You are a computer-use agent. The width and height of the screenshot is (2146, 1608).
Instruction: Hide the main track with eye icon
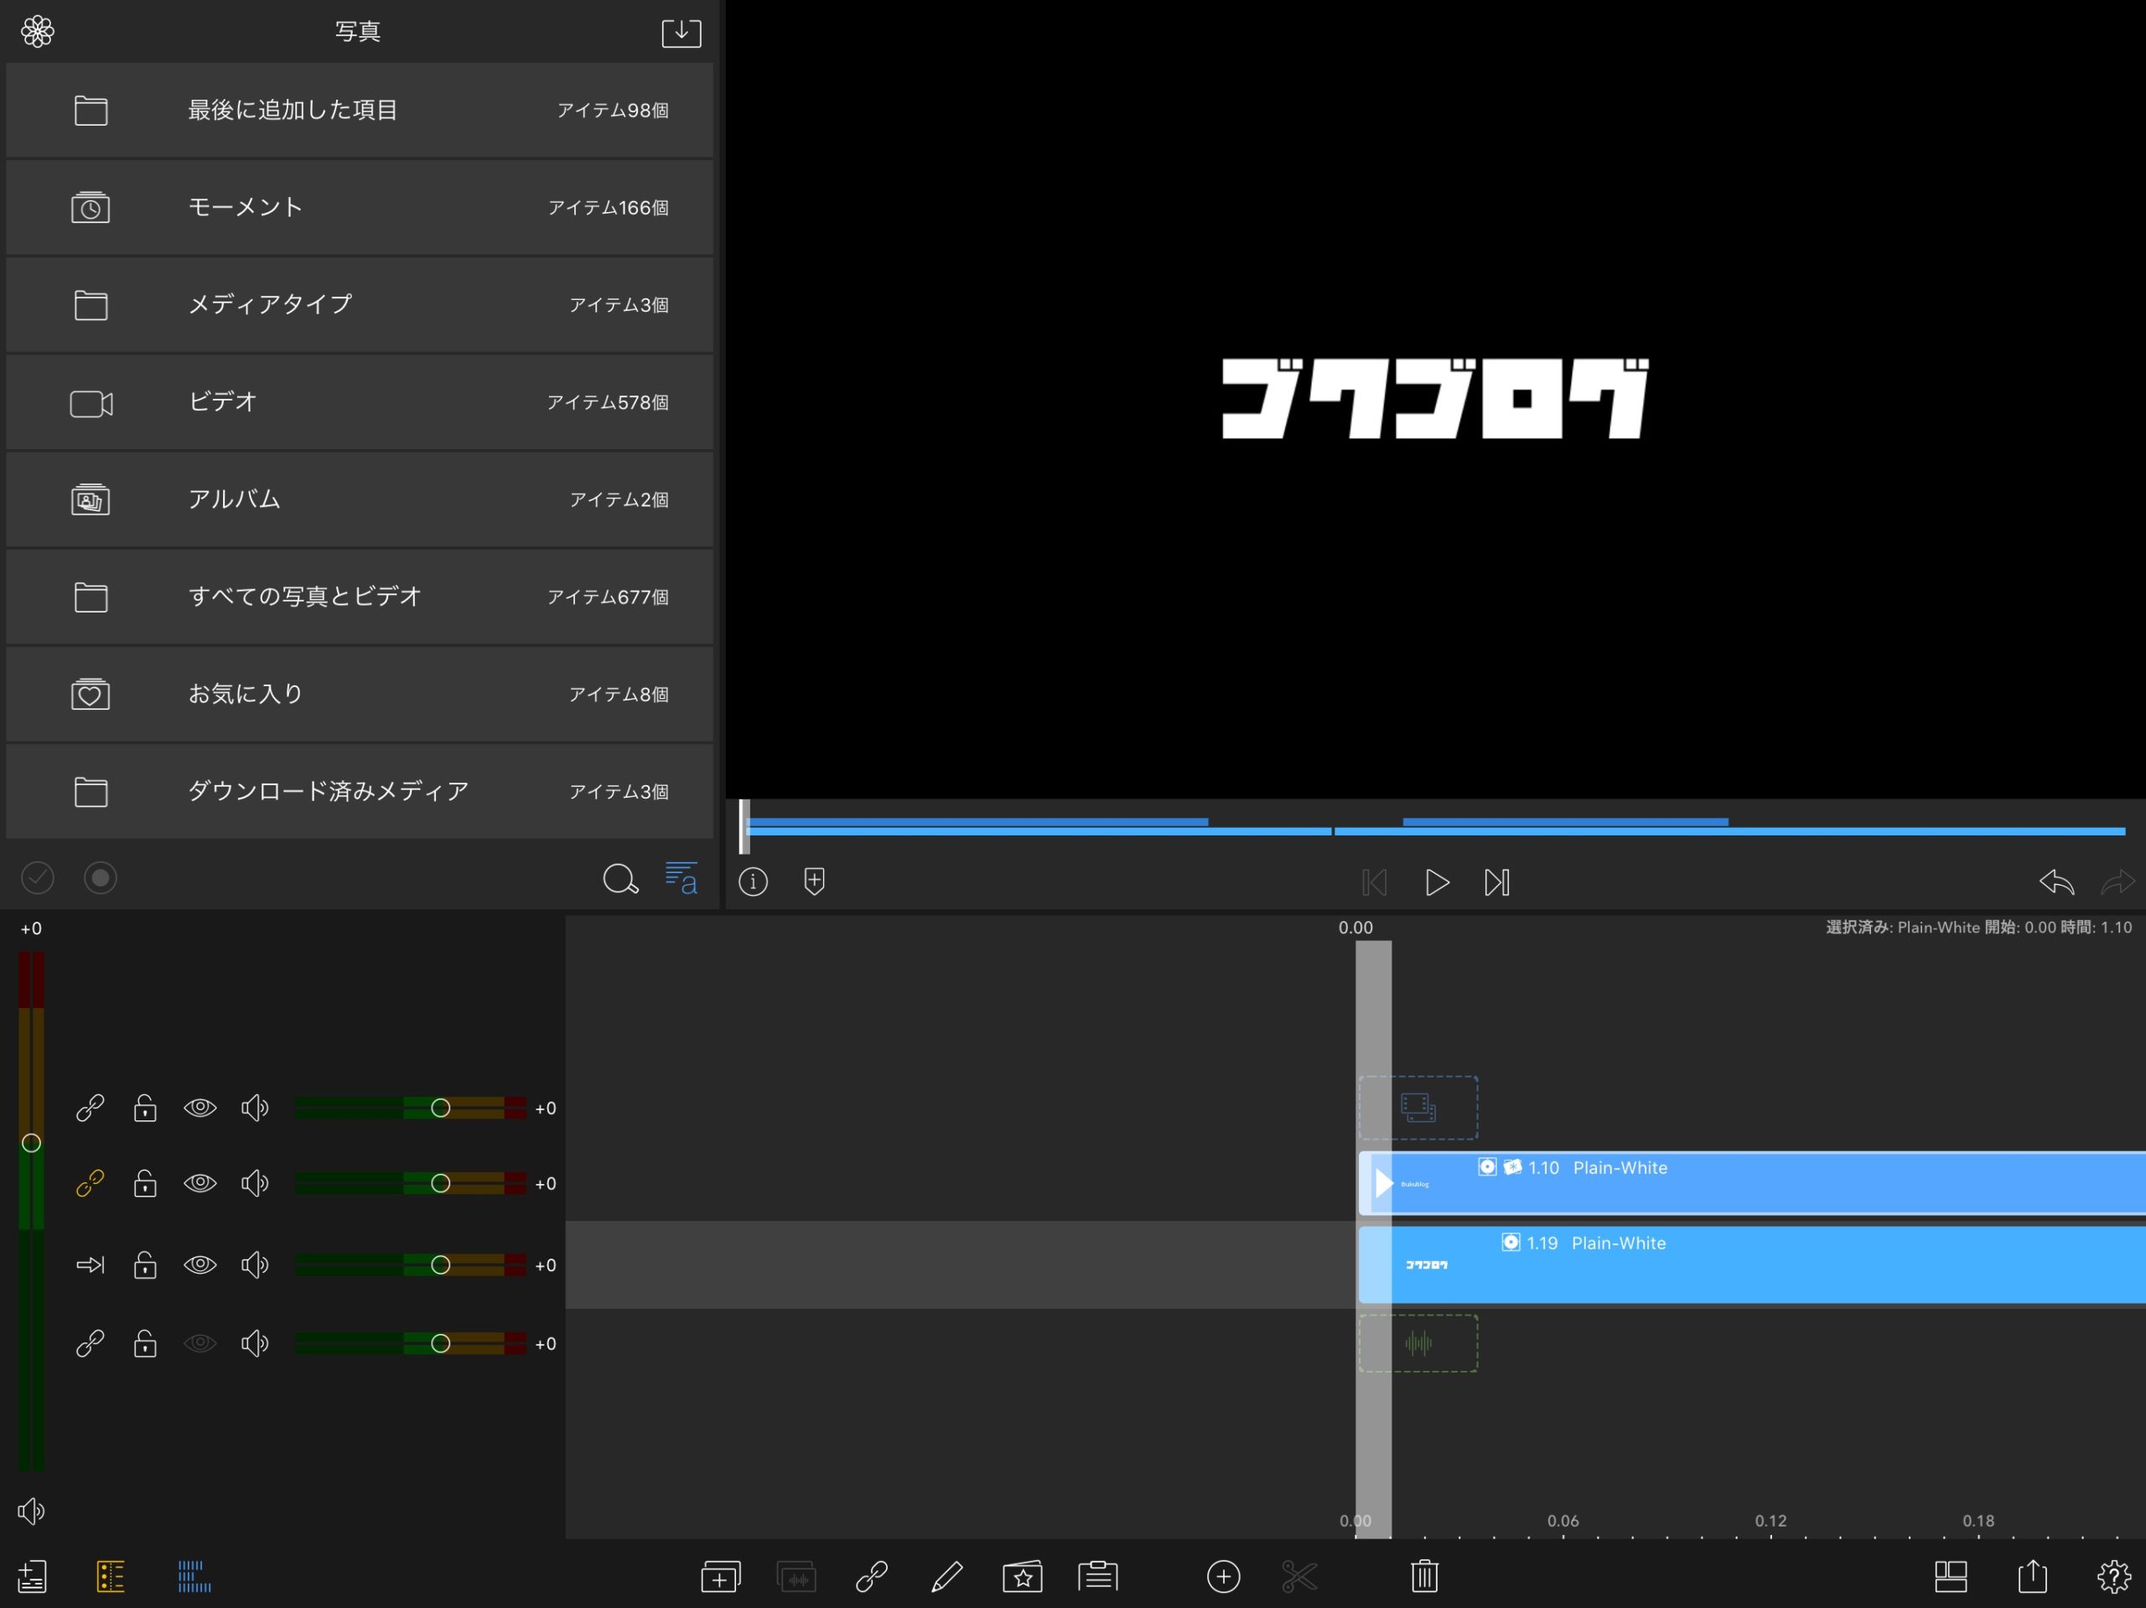pos(200,1264)
